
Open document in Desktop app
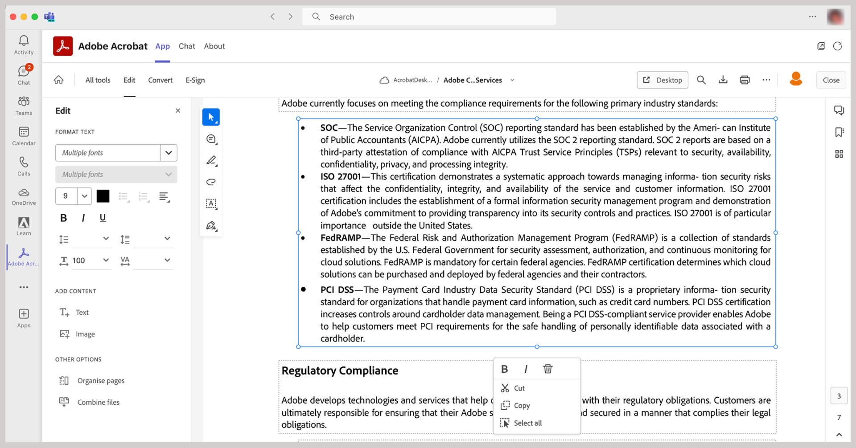coord(663,80)
